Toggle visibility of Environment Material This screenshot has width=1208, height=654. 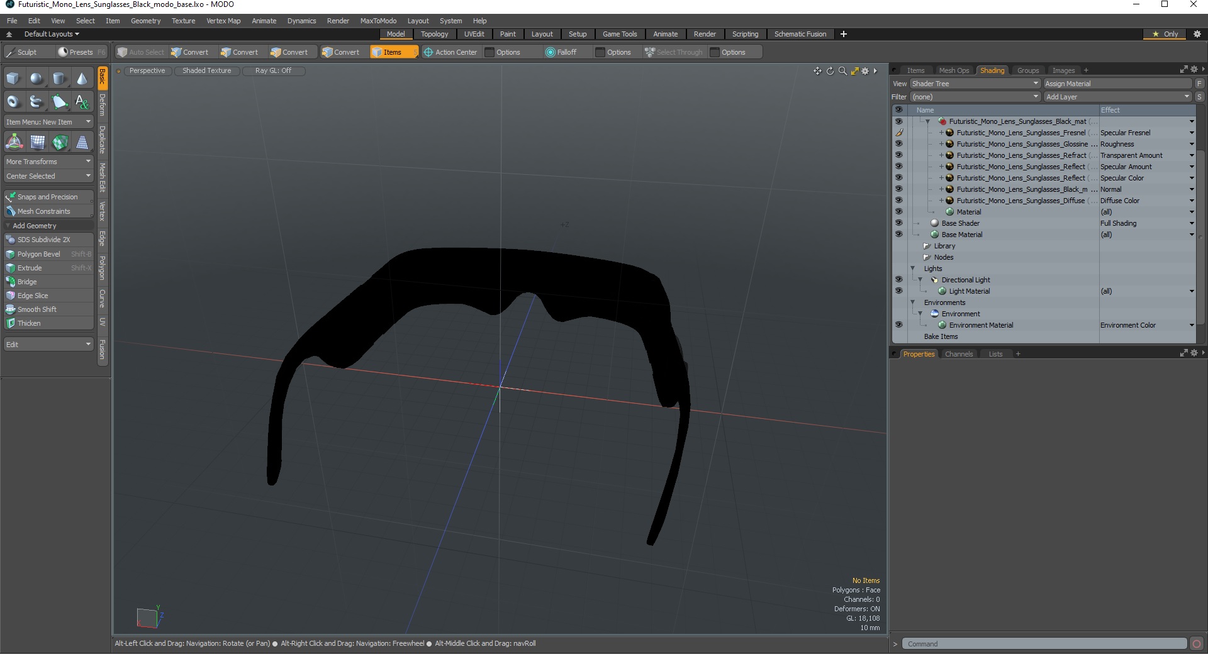pyautogui.click(x=898, y=325)
